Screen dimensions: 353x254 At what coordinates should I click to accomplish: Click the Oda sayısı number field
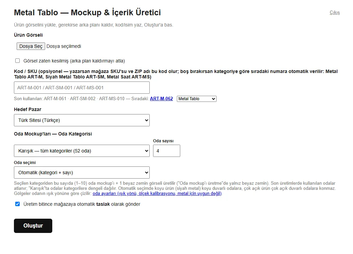click(167, 151)
